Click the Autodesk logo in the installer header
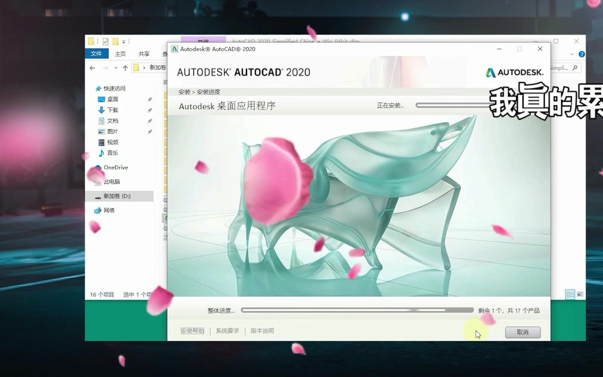Image resolution: width=603 pixels, height=377 pixels. tap(514, 72)
